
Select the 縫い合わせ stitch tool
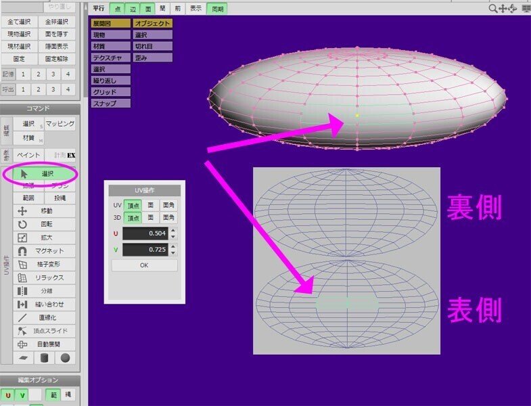[x=45, y=304]
